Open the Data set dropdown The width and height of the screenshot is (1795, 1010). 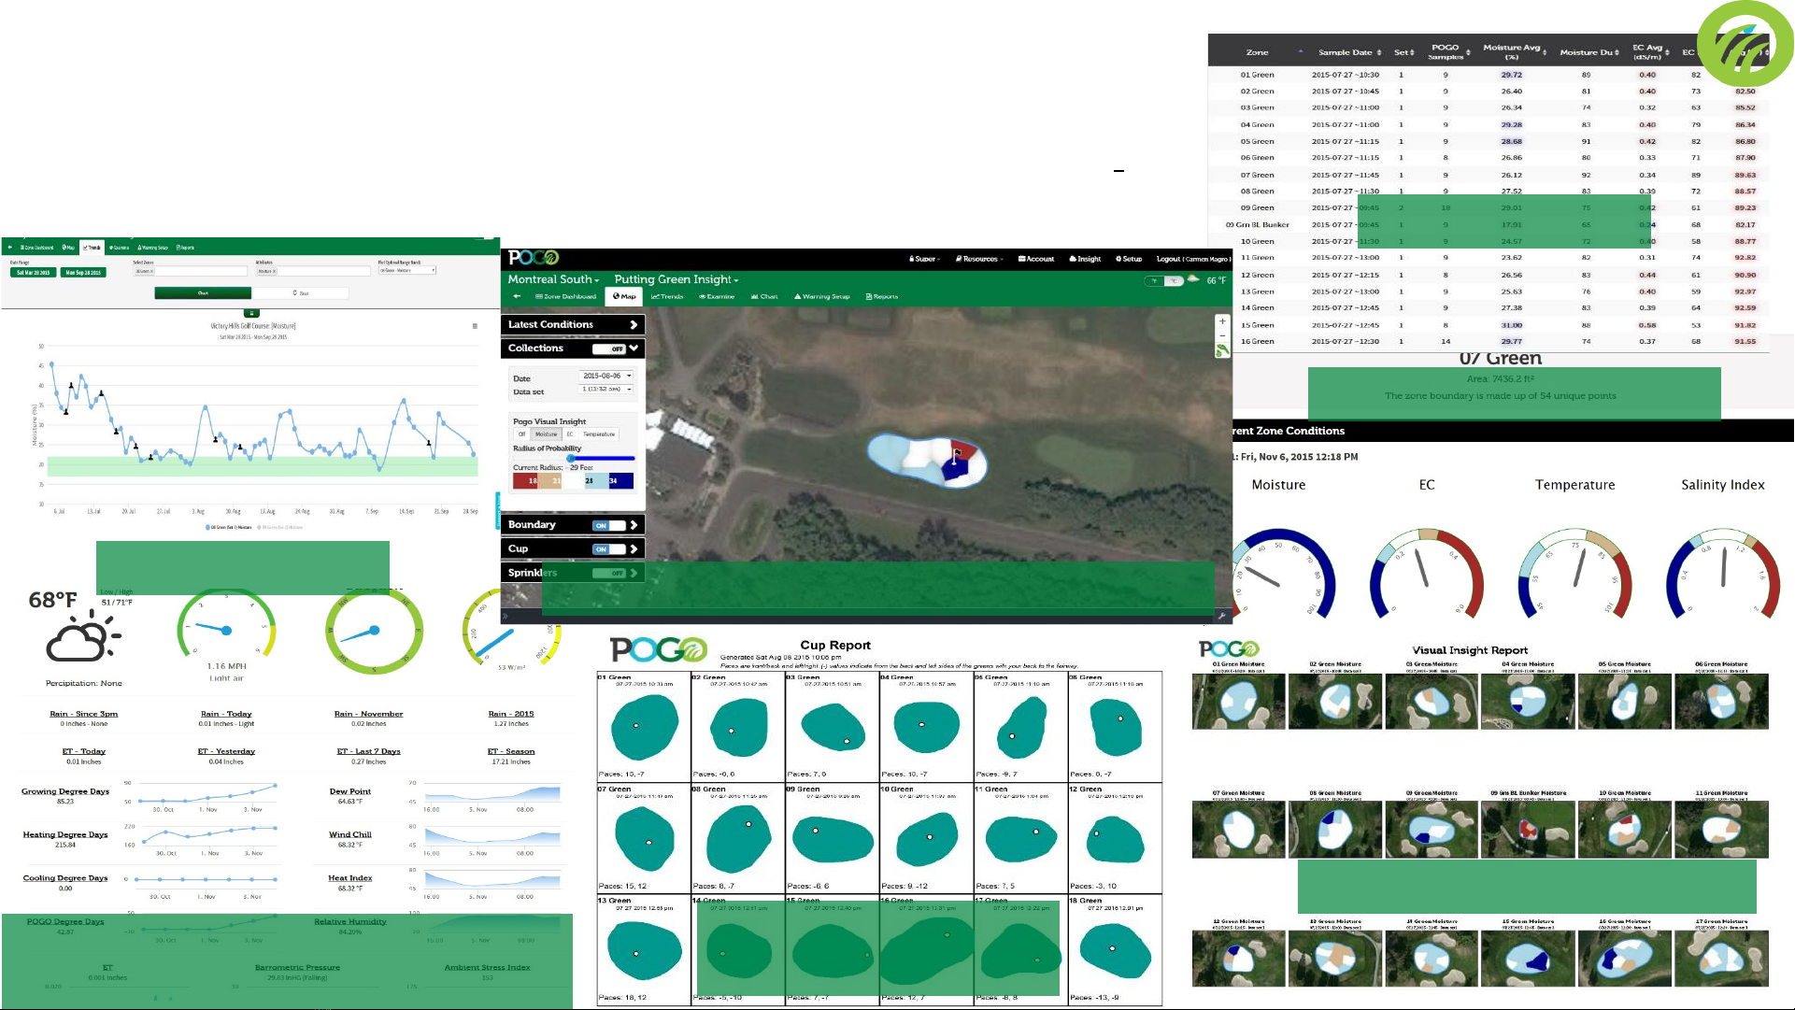[606, 389]
